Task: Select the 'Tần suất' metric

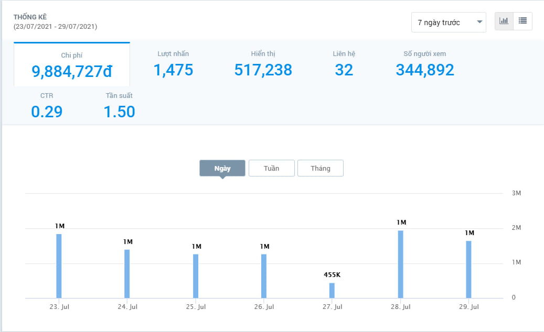Action: 119,106
